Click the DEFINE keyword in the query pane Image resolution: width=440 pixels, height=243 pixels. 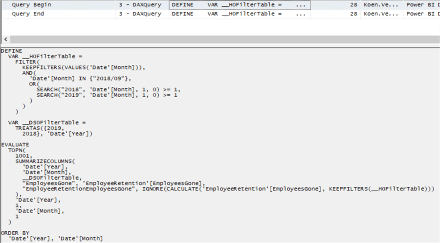[x=12, y=51]
